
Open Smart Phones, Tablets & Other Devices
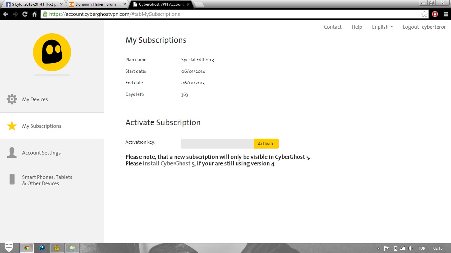click(x=52, y=180)
